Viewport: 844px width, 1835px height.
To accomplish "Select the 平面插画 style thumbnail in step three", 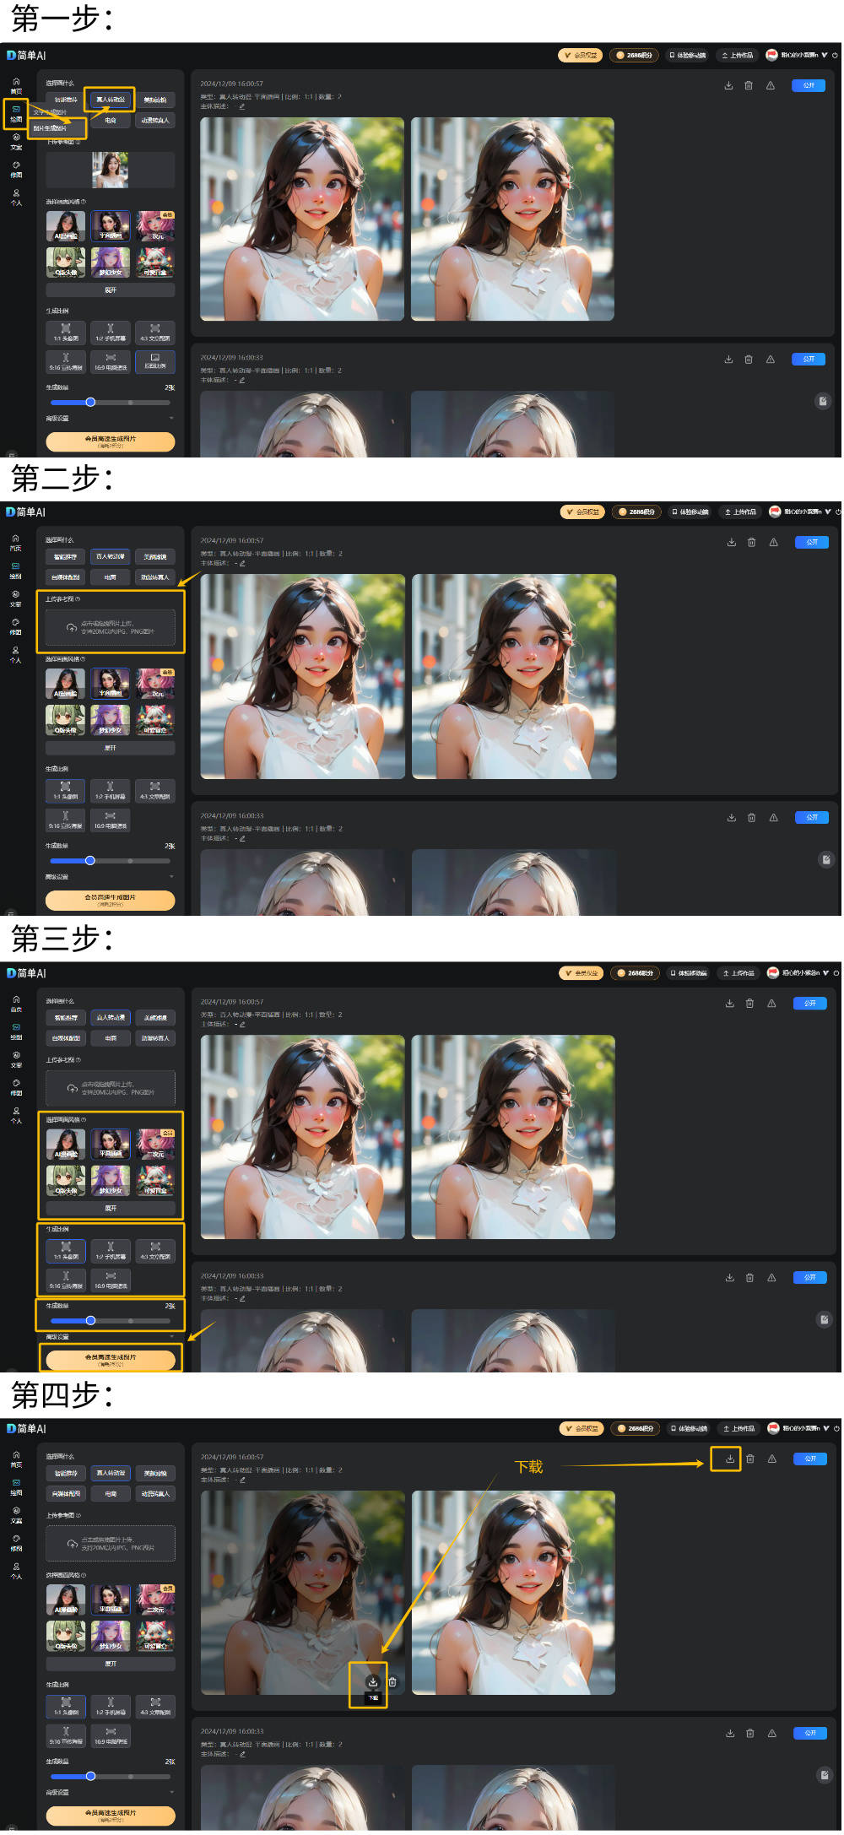I will (x=111, y=1145).
